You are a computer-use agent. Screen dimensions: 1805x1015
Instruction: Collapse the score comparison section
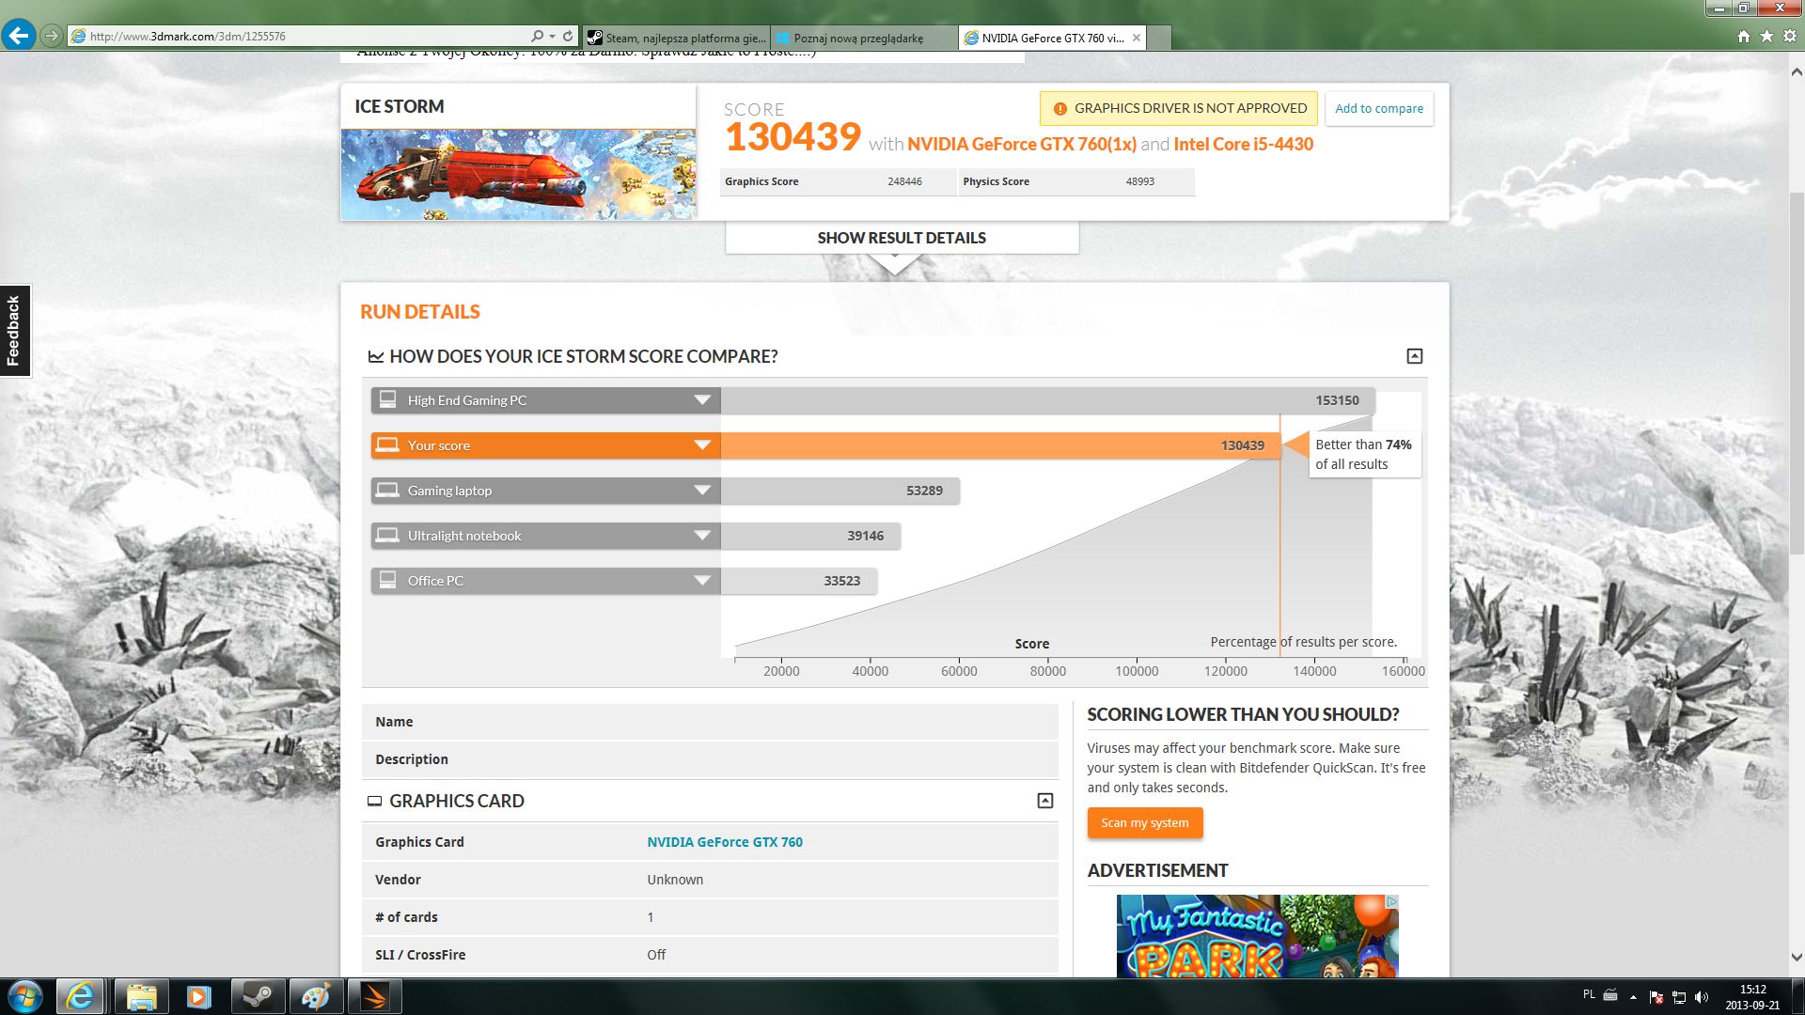1414,356
